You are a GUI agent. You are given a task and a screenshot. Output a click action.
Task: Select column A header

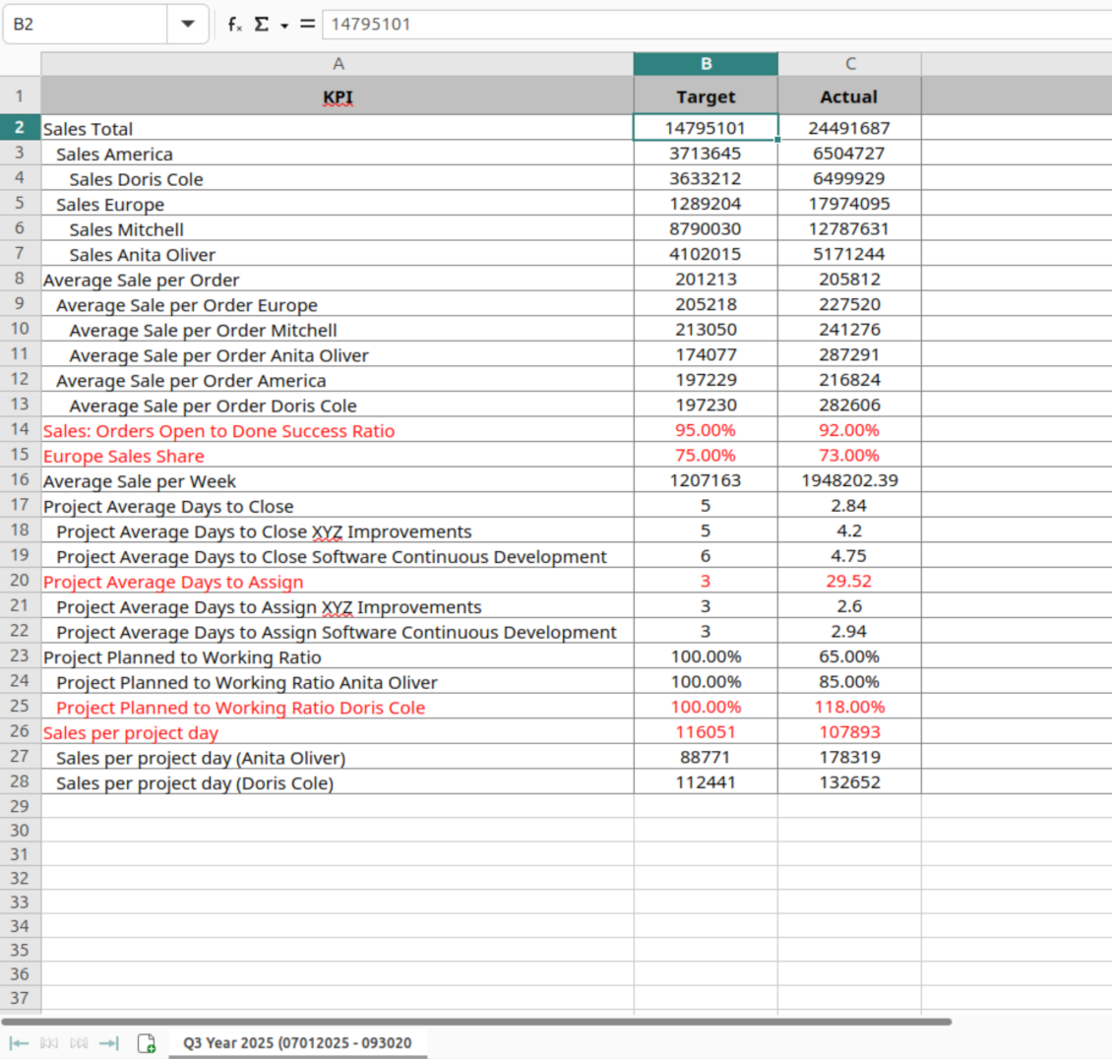(338, 64)
